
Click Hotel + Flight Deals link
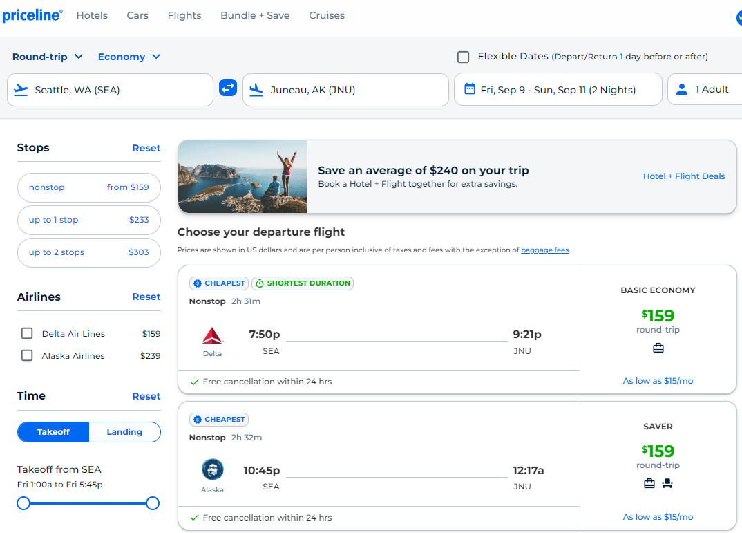pyautogui.click(x=684, y=176)
